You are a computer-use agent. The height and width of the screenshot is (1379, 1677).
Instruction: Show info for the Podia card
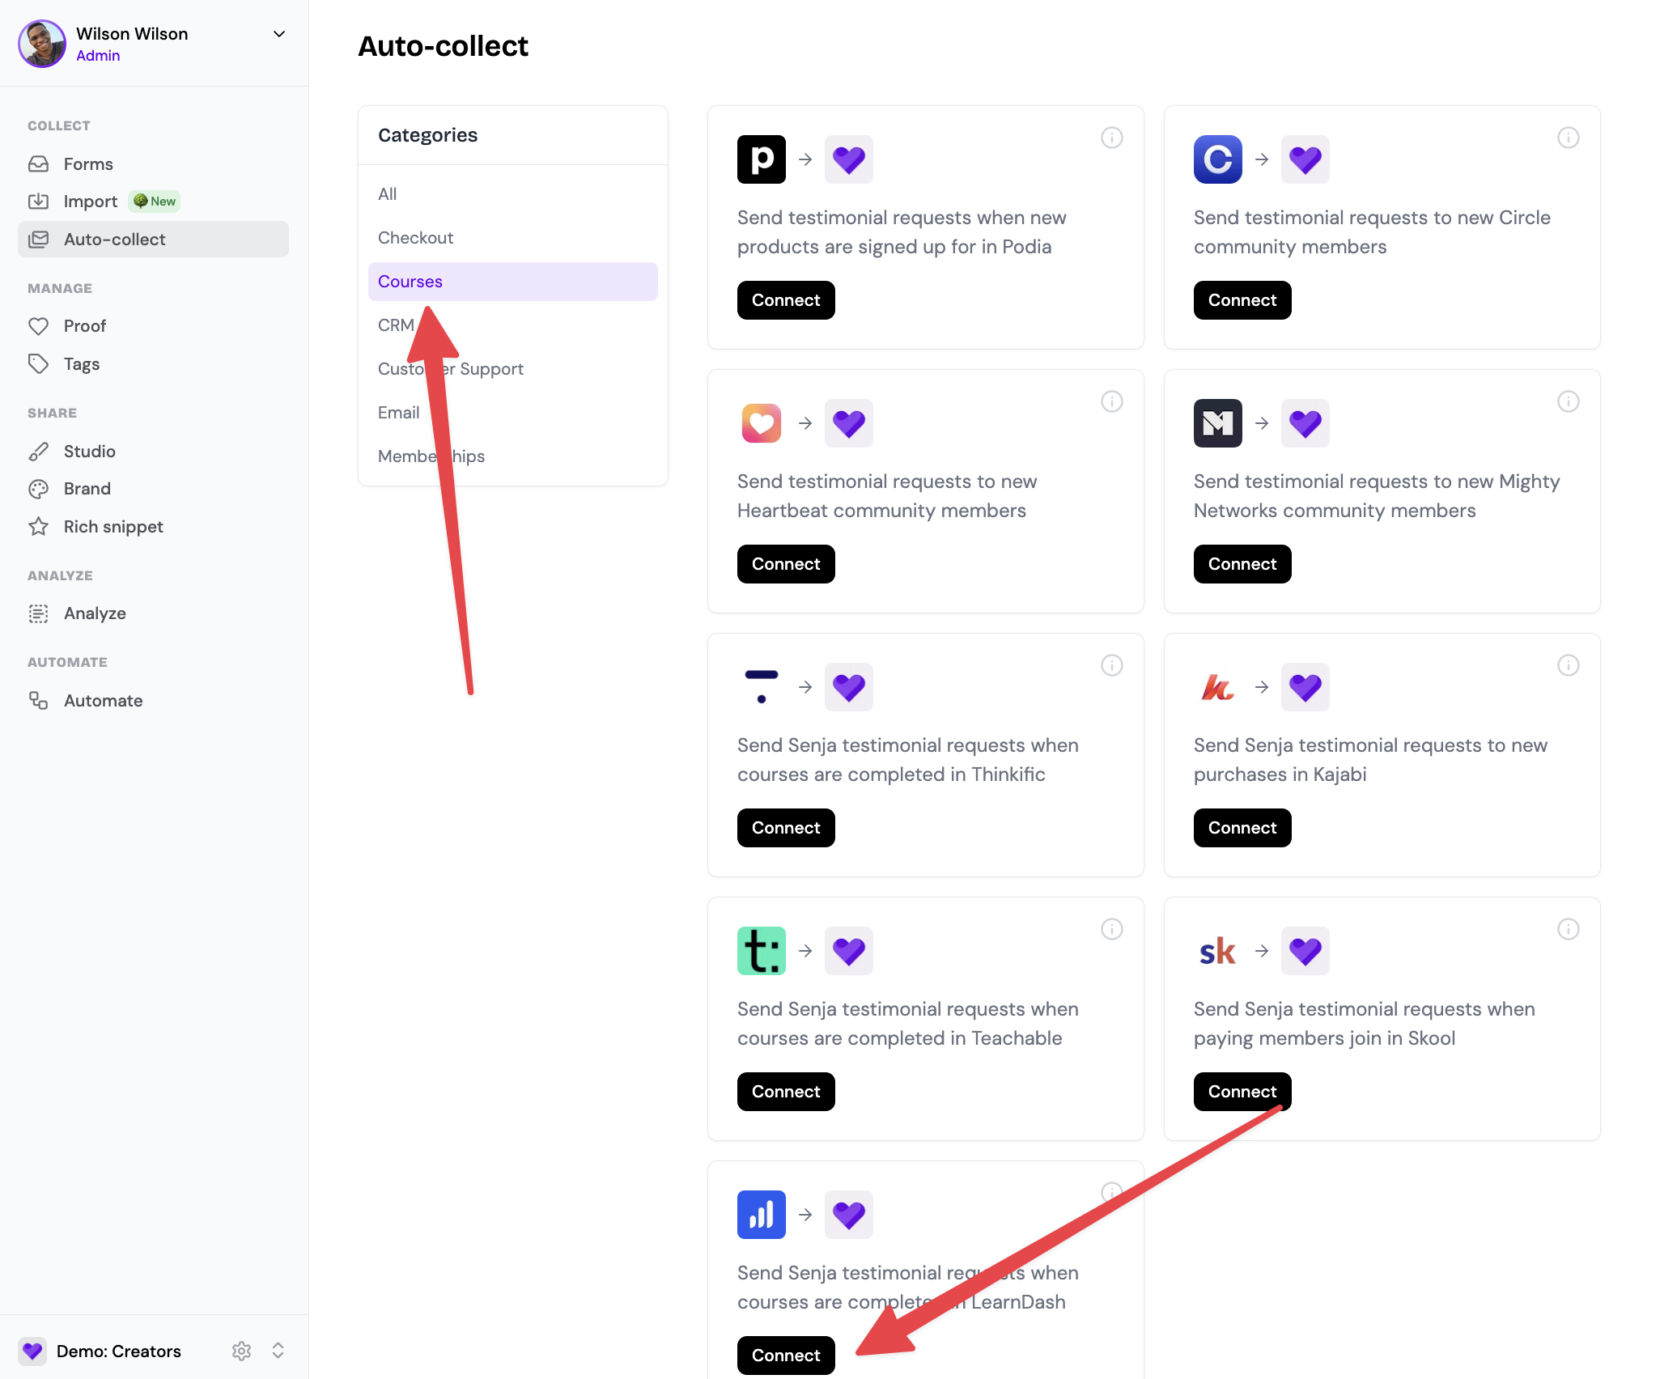pos(1112,138)
